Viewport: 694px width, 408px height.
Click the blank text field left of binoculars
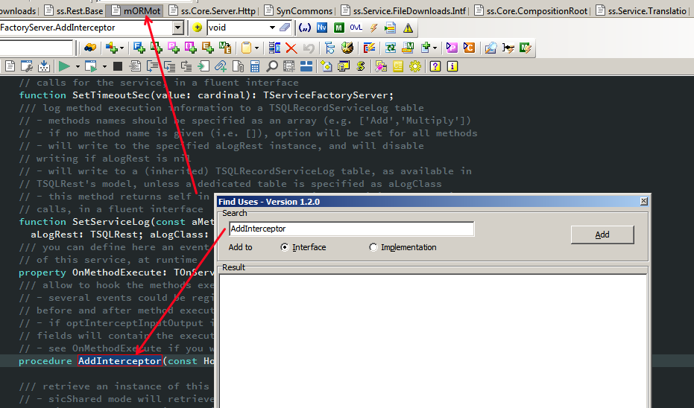36,48
